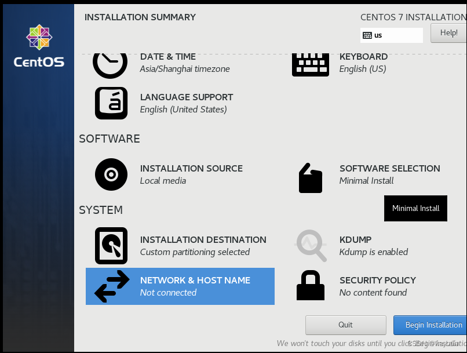The image size is (467, 353).
Task: Click the Help! button
Action: (448, 33)
